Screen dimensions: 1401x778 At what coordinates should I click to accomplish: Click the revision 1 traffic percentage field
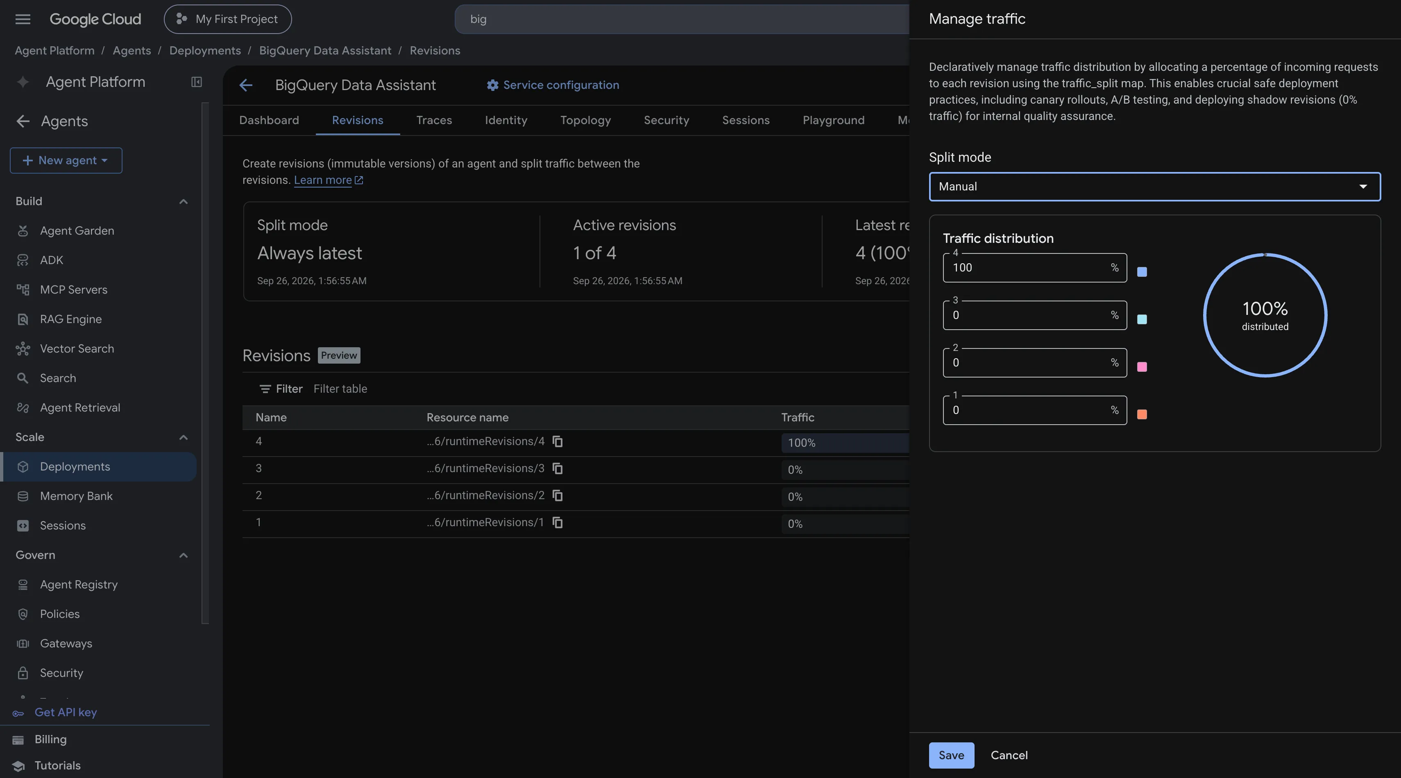pos(1034,410)
